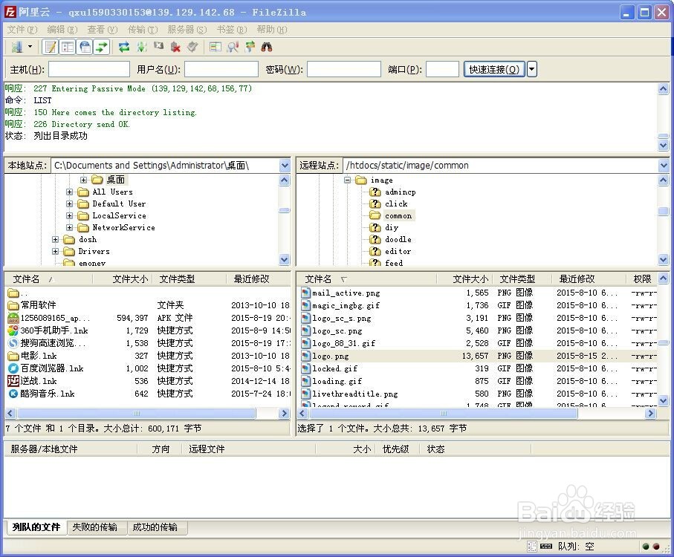Select the 百度浏览器.lnk shortcut icon
674x557 pixels.
[x=13, y=368]
